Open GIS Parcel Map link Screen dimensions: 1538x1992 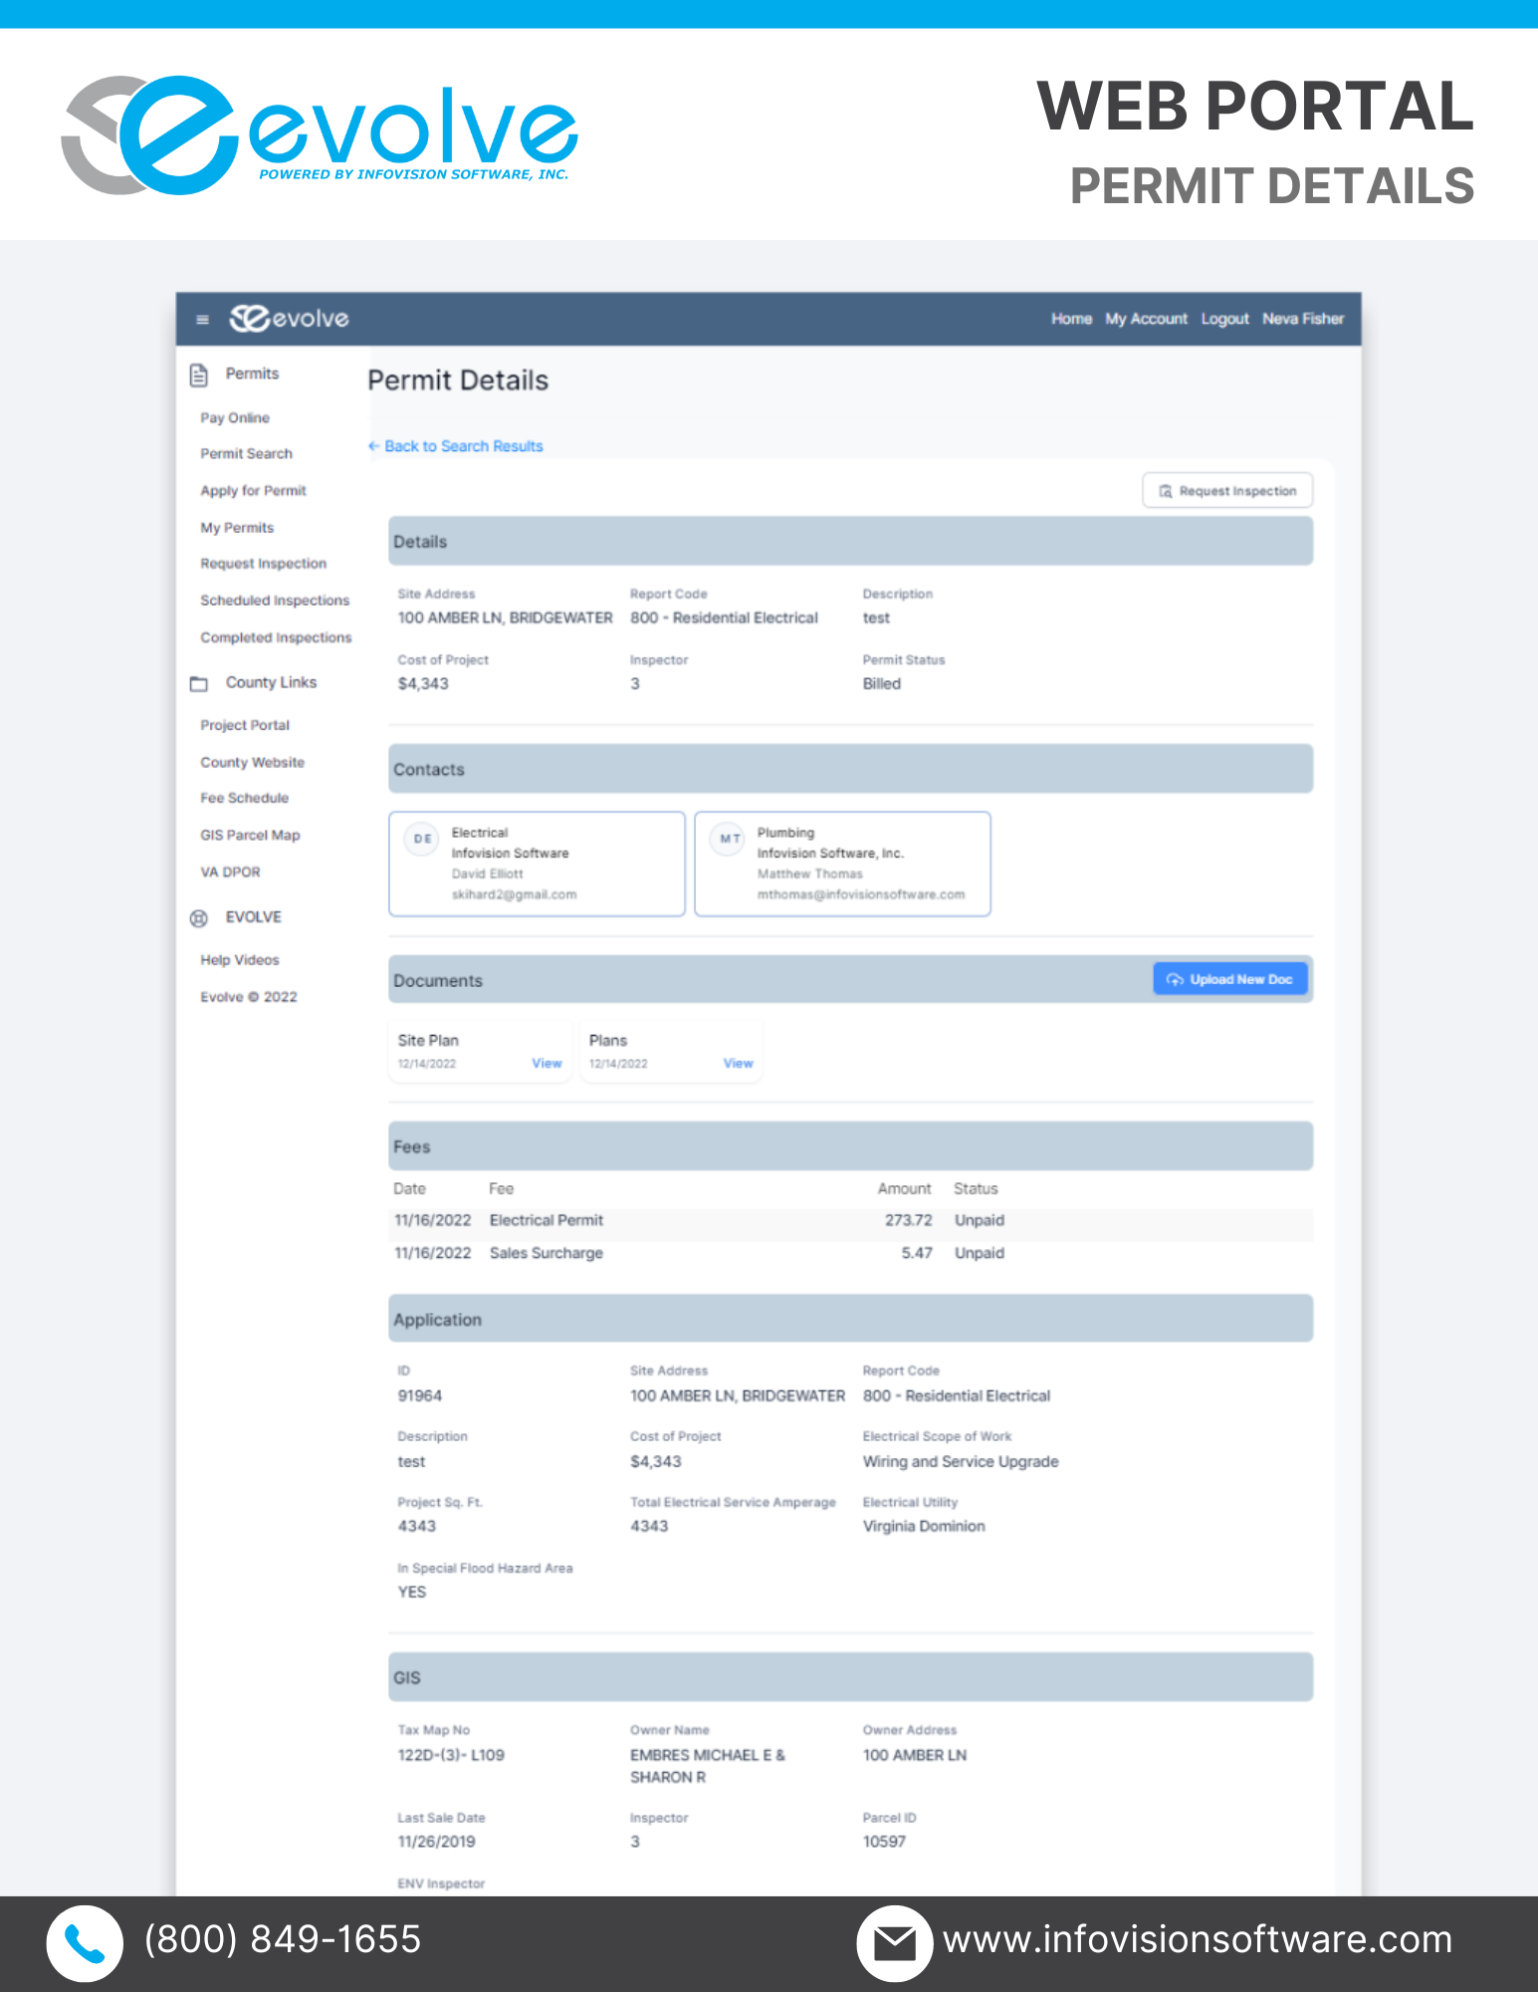pyautogui.click(x=250, y=836)
